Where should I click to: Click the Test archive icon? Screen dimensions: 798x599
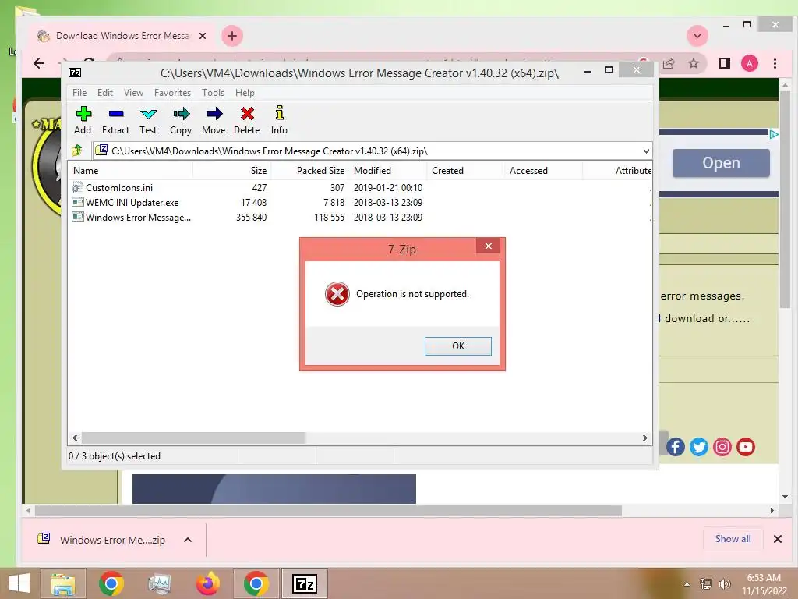tap(148, 120)
